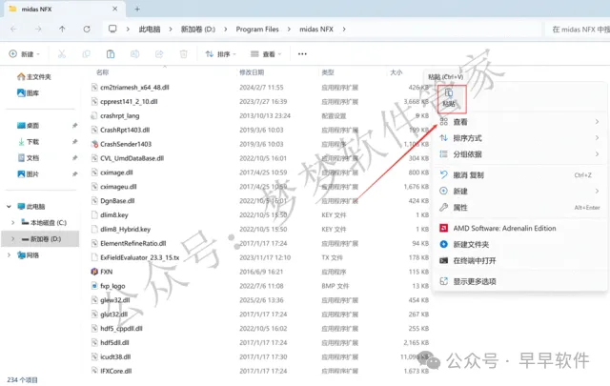
Task: Choose 在终端中打开 in context menu
Action: 519,261
